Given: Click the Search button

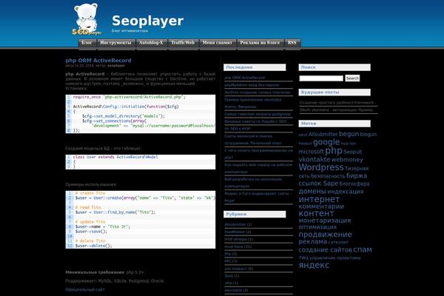Looking at the screenshot, I should click(x=352, y=78).
